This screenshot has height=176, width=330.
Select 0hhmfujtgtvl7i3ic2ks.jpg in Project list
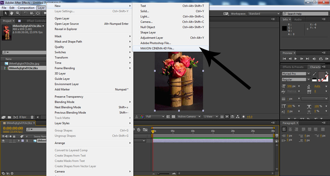click(x=24, y=63)
